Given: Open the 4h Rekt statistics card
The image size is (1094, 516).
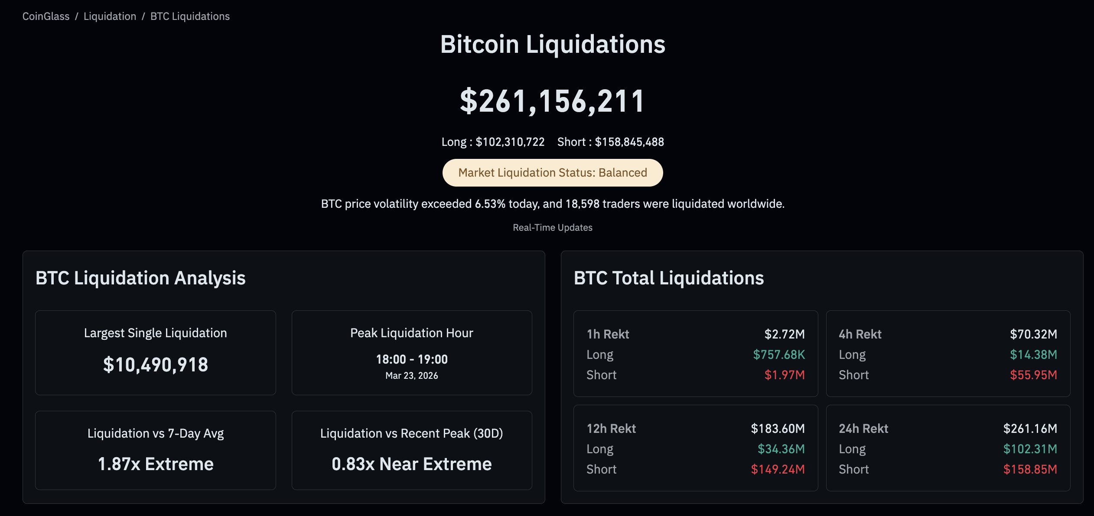Looking at the screenshot, I should (x=948, y=353).
